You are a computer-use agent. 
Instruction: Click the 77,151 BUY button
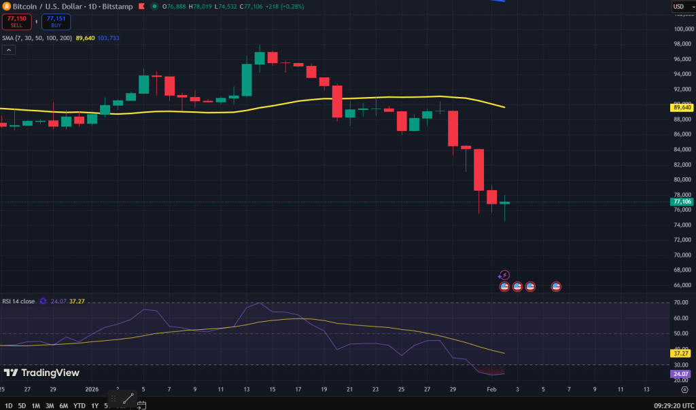tap(56, 22)
